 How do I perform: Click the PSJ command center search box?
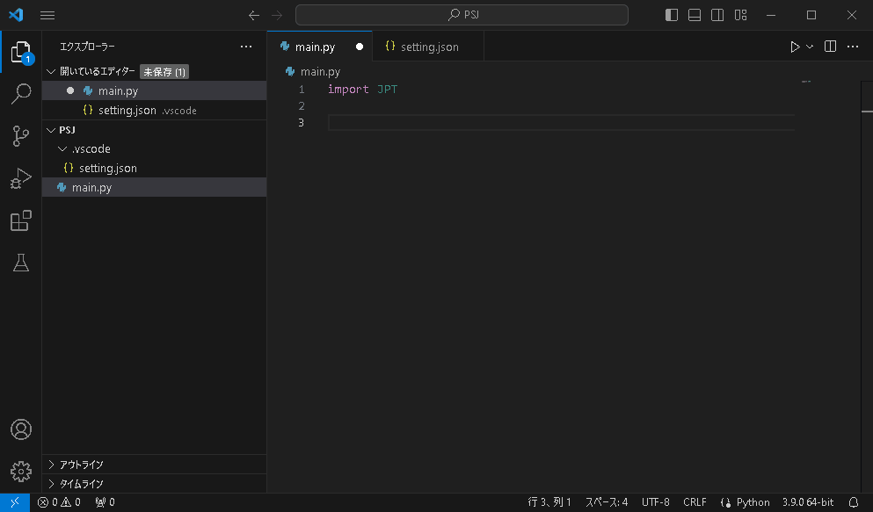[462, 15]
